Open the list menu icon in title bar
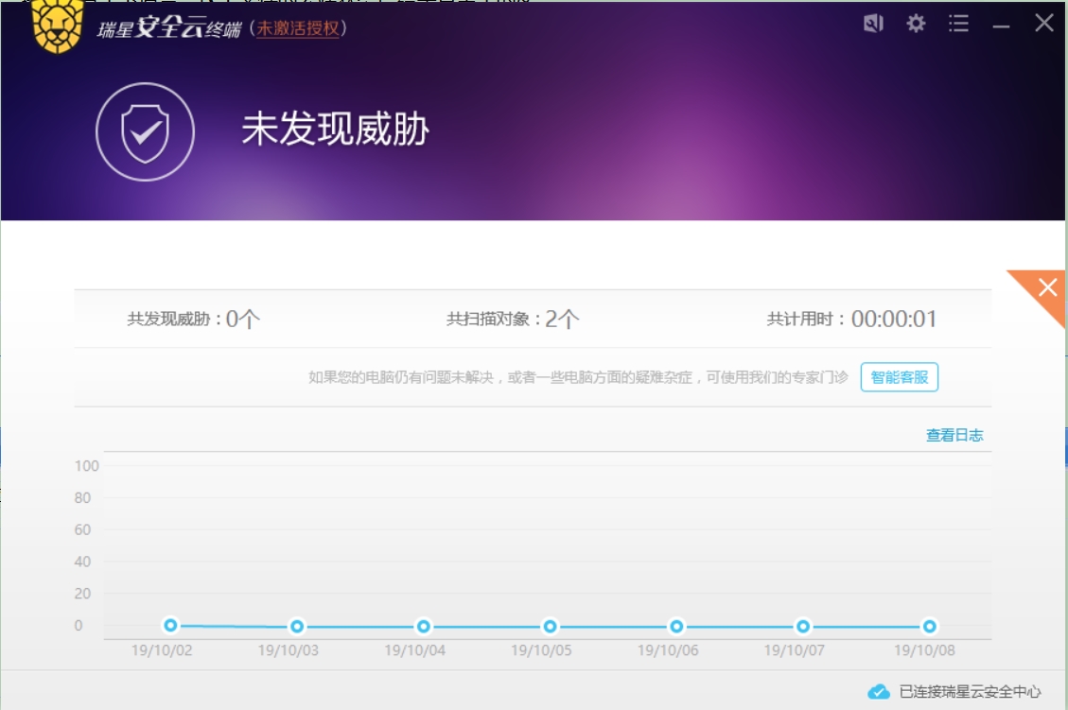This screenshot has height=710, width=1068. pyautogui.click(x=958, y=24)
